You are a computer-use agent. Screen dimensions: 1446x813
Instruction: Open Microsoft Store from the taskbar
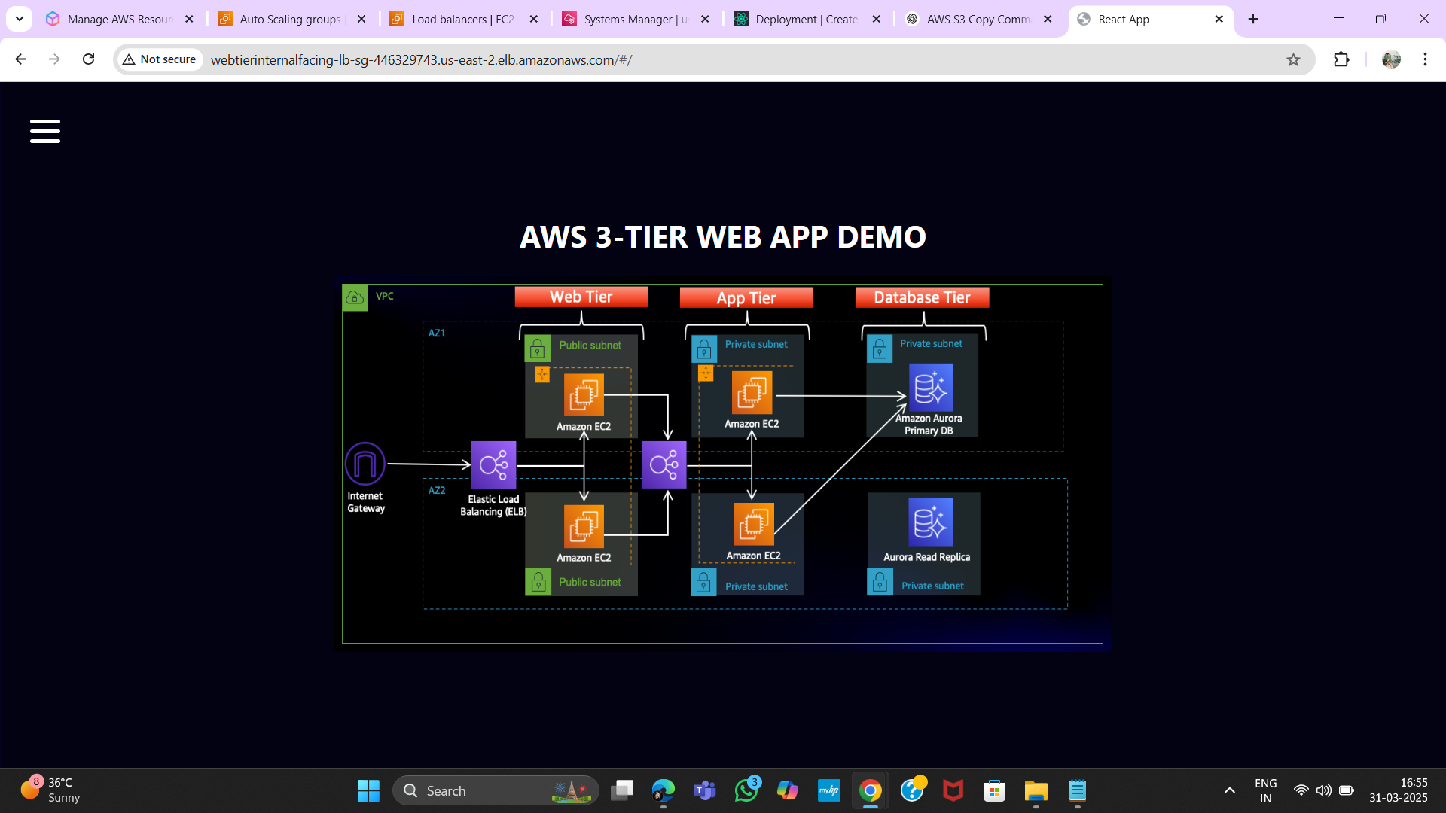[x=995, y=790]
